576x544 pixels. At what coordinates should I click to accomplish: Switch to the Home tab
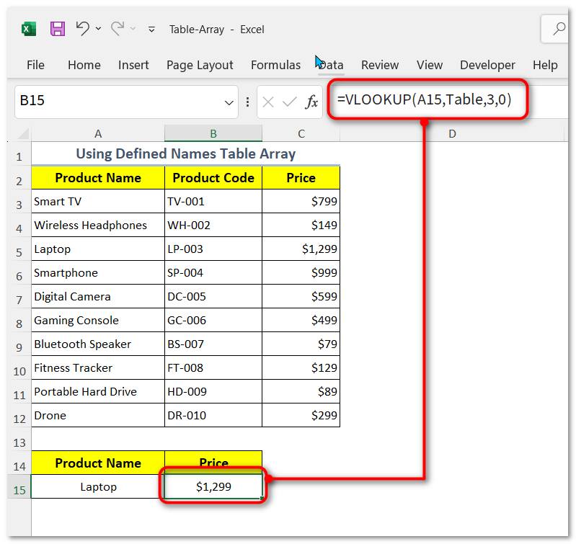[x=84, y=65]
